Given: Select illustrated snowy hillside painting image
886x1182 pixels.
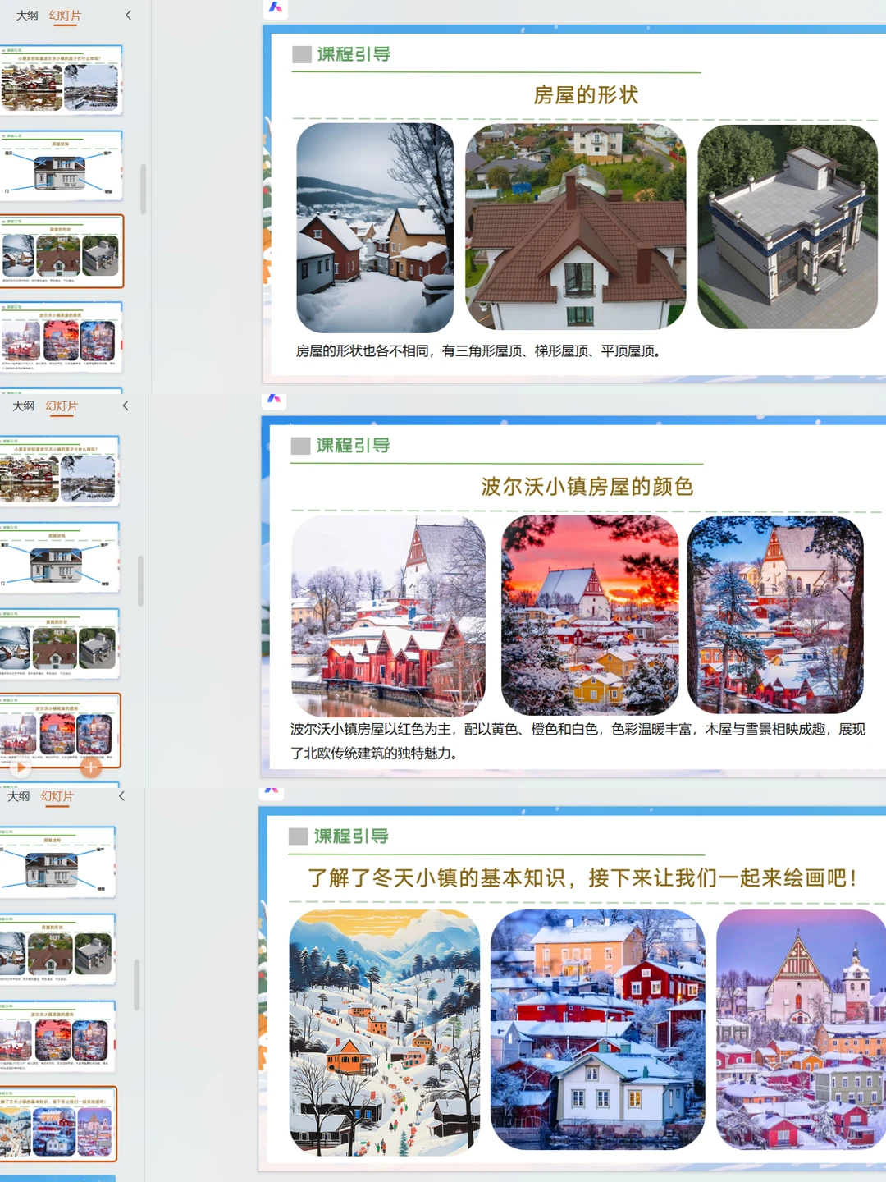Looking at the screenshot, I should (385, 1033).
